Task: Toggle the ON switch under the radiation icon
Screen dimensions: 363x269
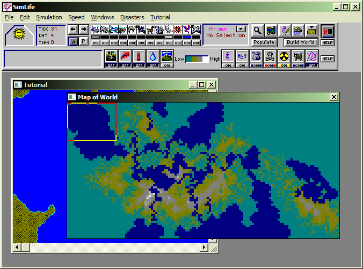Action: [x=284, y=66]
